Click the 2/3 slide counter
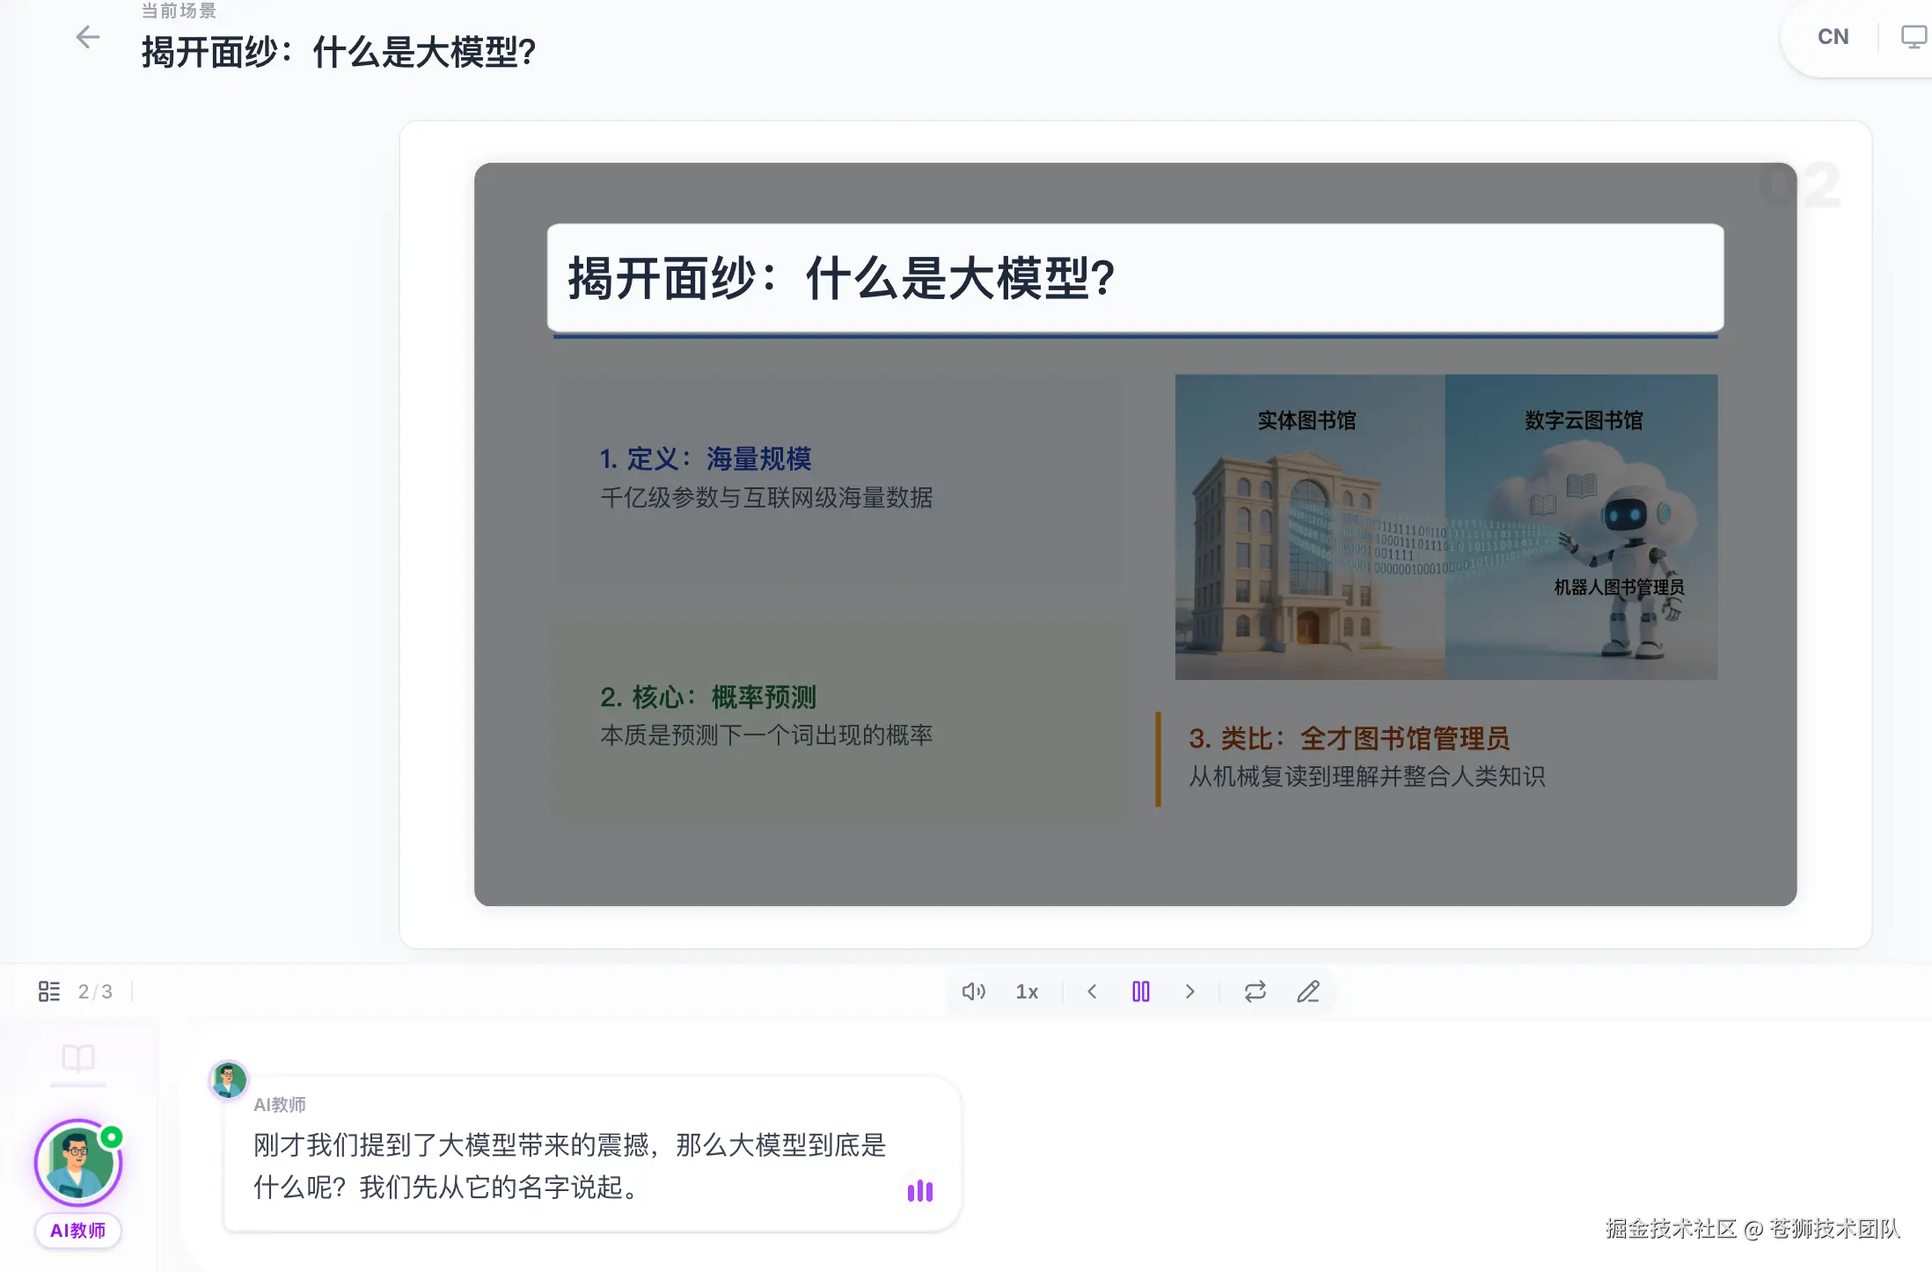The image size is (1932, 1272). click(95, 991)
